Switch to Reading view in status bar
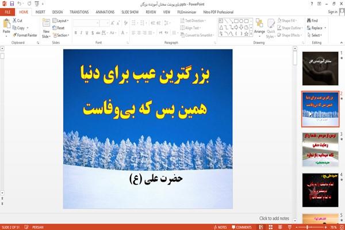345x230 pixels. coord(280,227)
